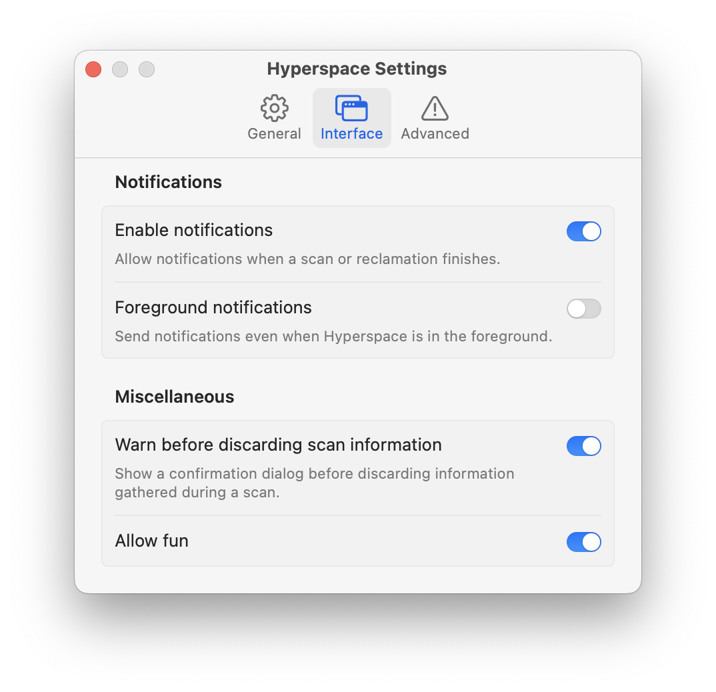Click the Foreground notifications label
The width and height of the screenshot is (716, 692).
(x=213, y=308)
